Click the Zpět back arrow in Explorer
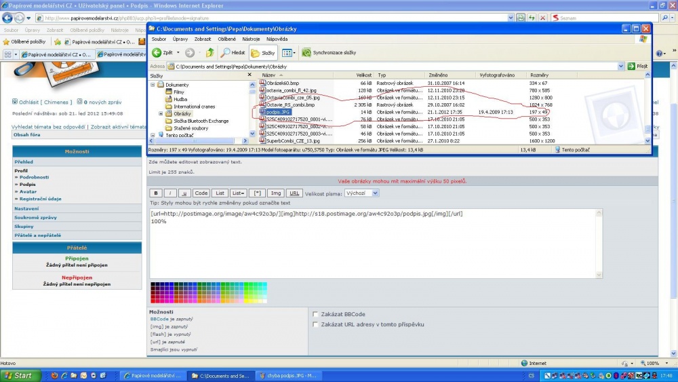This screenshot has height=382, width=678. [x=157, y=53]
